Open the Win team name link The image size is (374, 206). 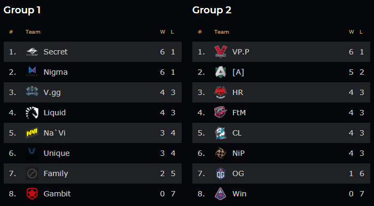239,194
